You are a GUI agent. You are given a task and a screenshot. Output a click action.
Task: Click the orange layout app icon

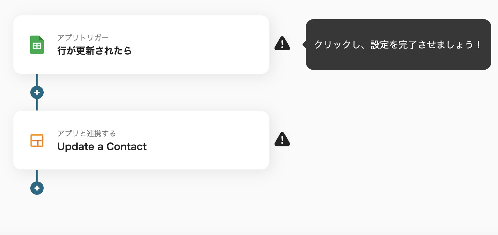pyautogui.click(x=37, y=141)
